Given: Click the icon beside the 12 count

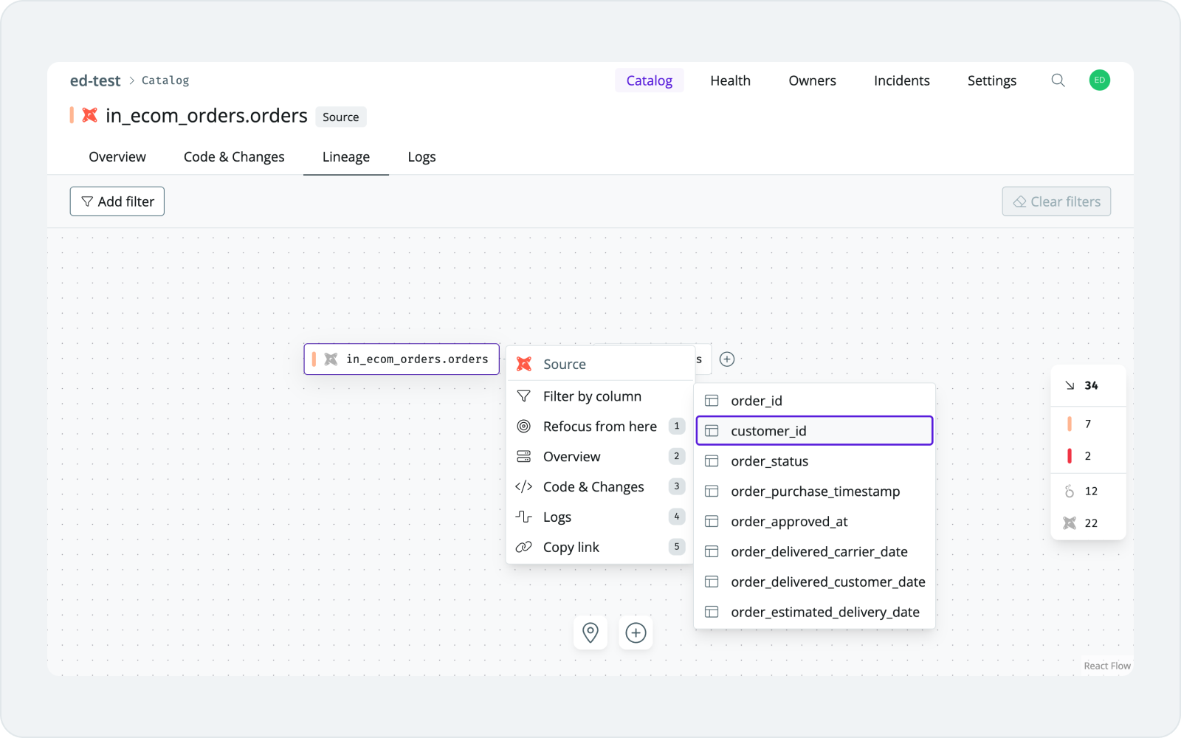Looking at the screenshot, I should coord(1070,492).
